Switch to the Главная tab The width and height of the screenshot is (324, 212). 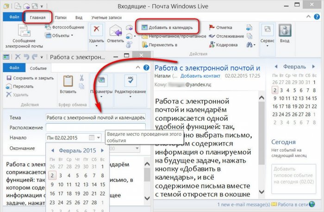point(37,18)
